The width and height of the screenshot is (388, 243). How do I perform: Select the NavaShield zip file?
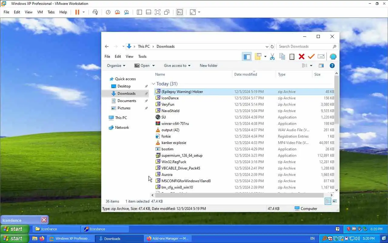(244, 111)
